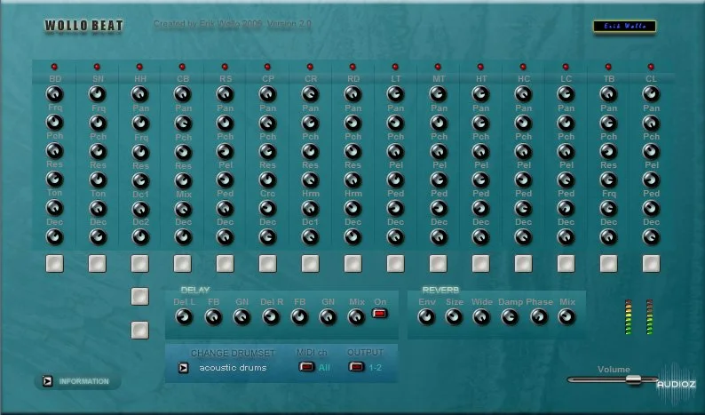
Task: Click knob beneath the Res label in SN column
Action: pos(98,180)
